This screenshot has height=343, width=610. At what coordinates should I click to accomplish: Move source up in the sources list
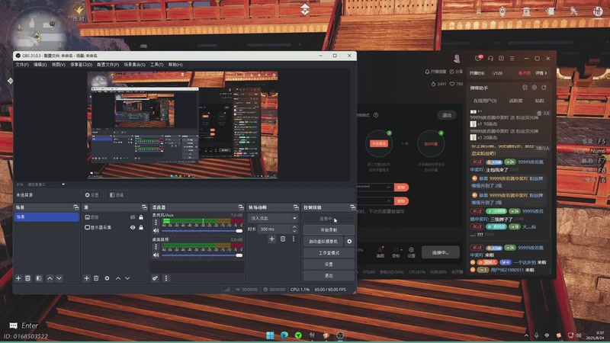(118, 278)
